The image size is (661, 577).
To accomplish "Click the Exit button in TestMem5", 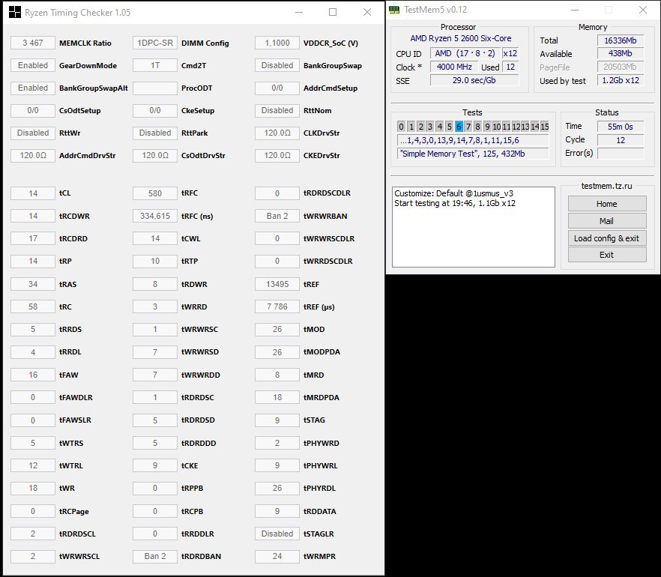I will (x=606, y=255).
